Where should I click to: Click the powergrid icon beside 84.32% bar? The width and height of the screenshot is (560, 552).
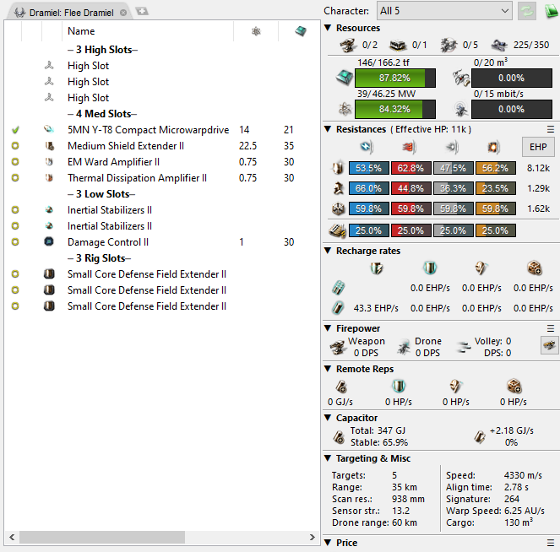point(345,109)
